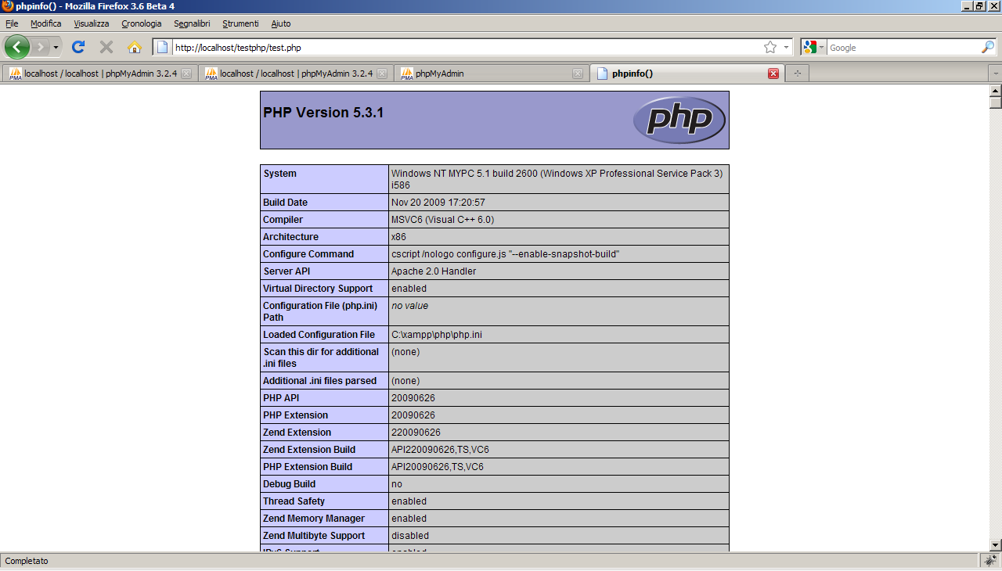Close the first phpMyAdmin 3.2.4 tab
1002x571 pixels.
coord(186,74)
